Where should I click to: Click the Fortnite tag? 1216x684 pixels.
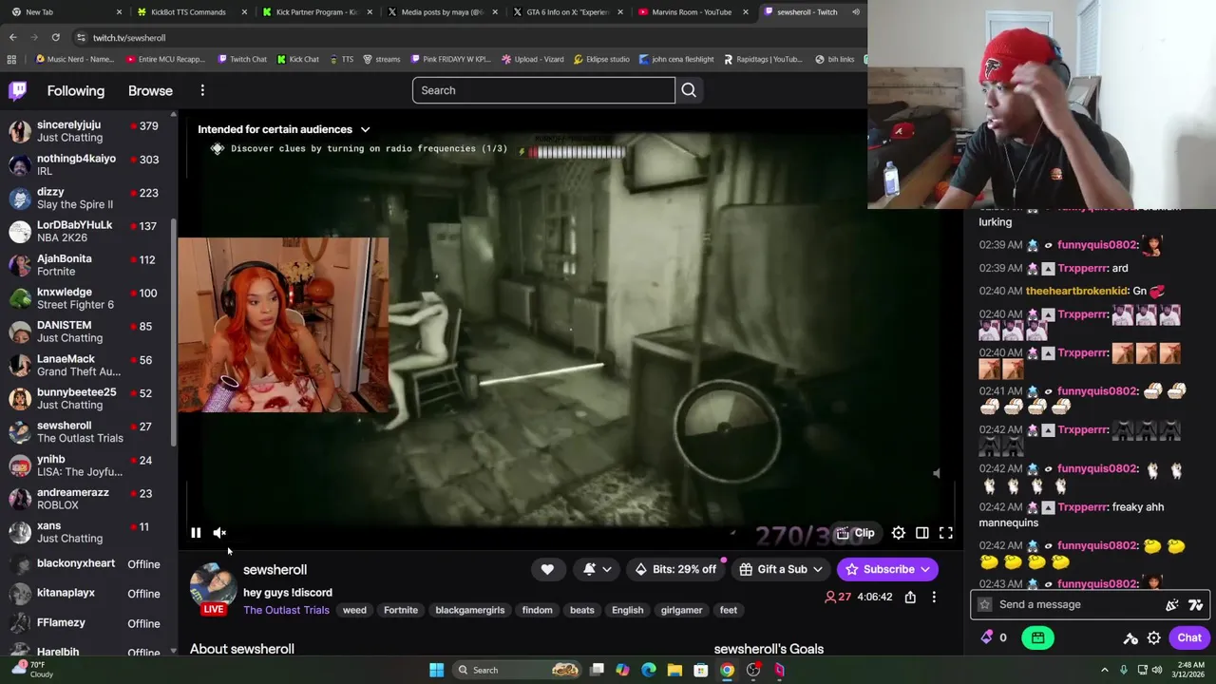click(x=401, y=610)
